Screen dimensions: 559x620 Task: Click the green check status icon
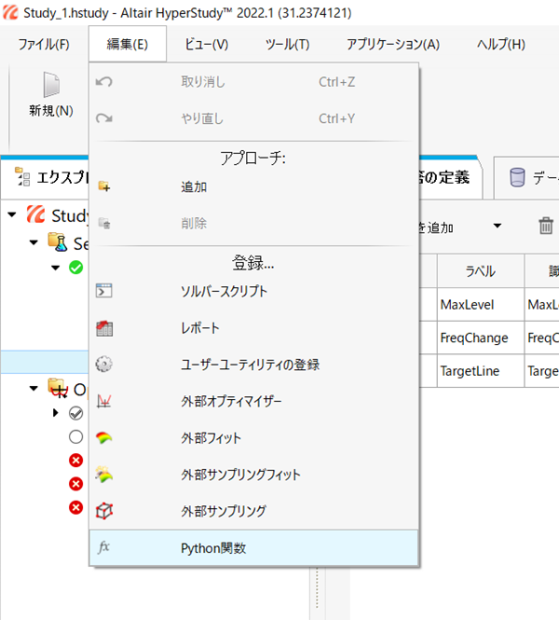[x=75, y=268]
